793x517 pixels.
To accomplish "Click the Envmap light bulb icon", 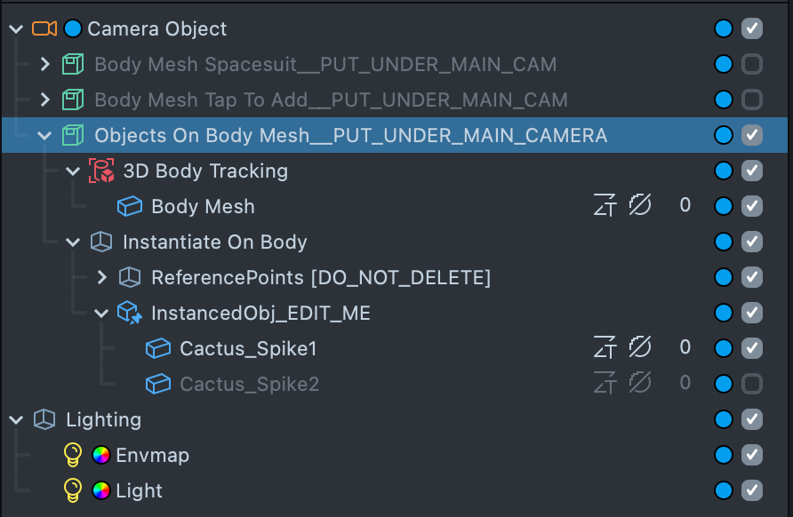I will (73, 455).
